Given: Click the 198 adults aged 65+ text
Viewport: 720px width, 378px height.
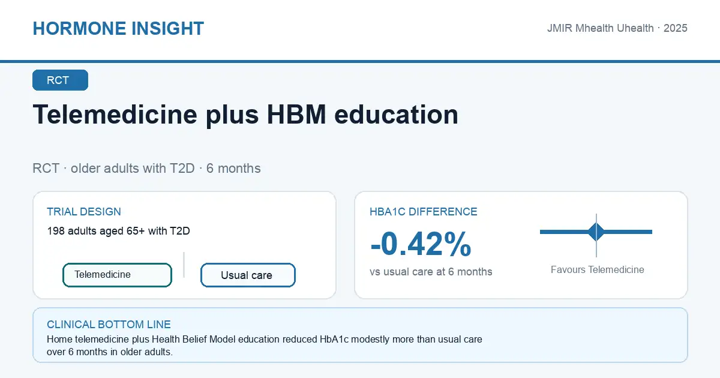Looking at the screenshot, I should point(119,231).
